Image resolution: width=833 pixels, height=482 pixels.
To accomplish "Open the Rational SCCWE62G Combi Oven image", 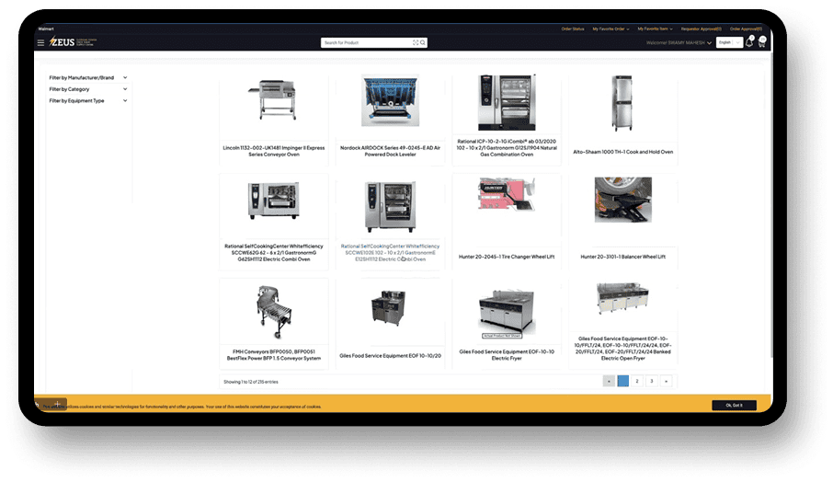I will tap(274, 201).
